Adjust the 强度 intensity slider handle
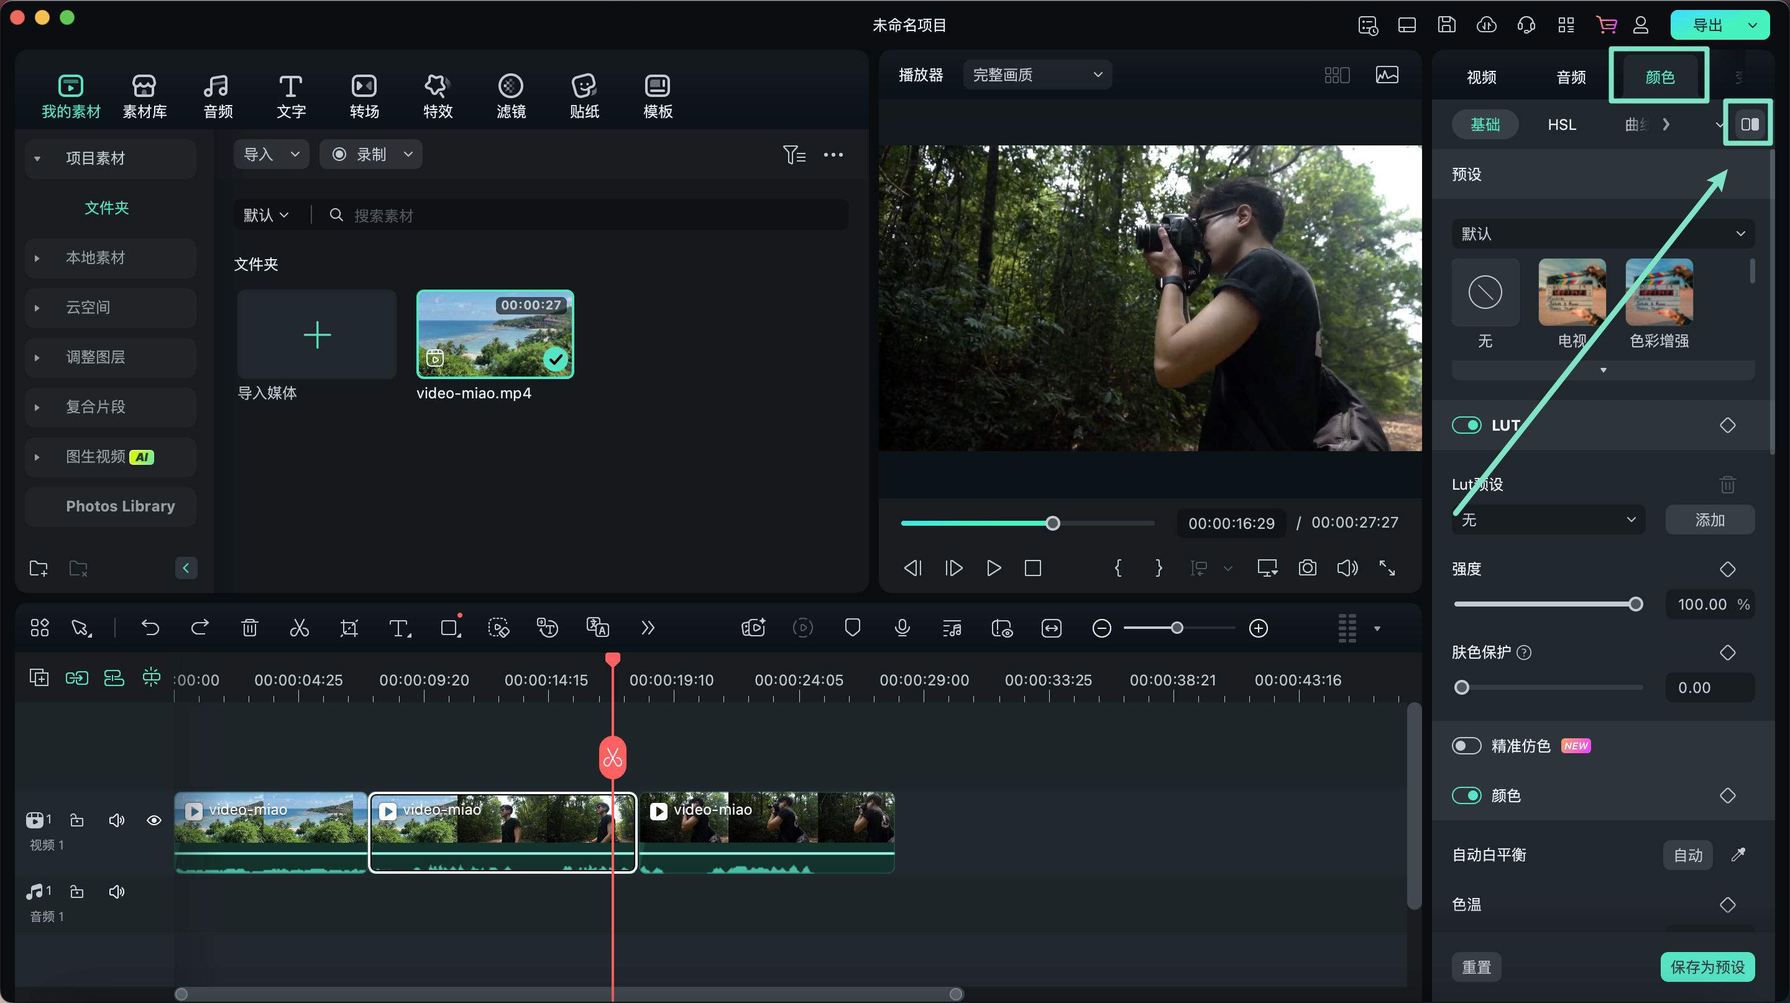 [1636, 603]
